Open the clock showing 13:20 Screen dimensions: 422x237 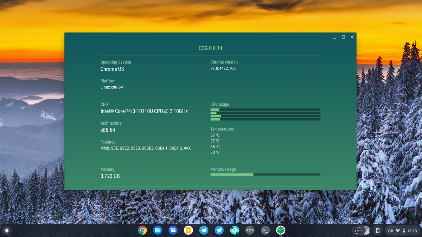[412, 231]
